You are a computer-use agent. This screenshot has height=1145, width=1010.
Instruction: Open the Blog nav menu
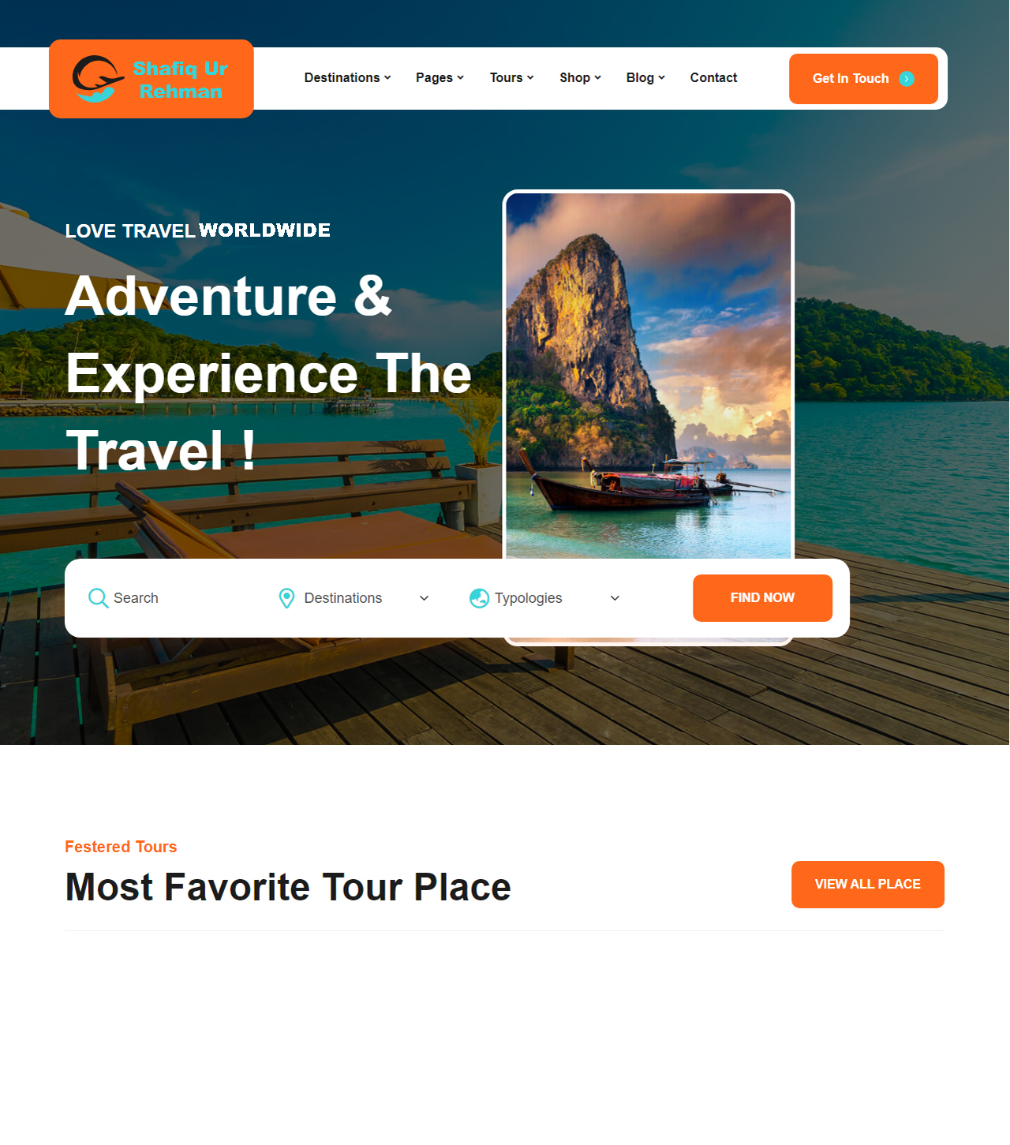pyautogui.click(x=645, y=77)
